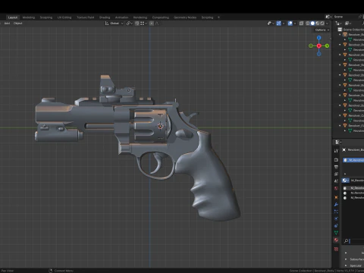Select the highlighted M_Revolver material slot
The image size is (364, 273).
(353, 160)
